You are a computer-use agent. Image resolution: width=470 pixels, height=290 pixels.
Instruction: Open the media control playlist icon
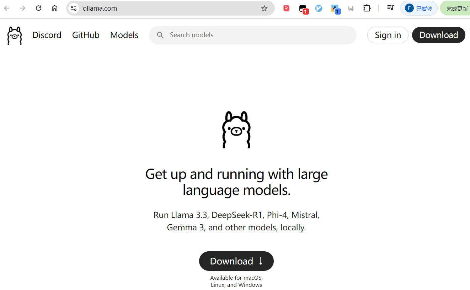[390, 8]
